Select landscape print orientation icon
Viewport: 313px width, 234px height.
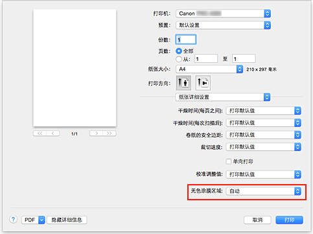click(203, 83)
